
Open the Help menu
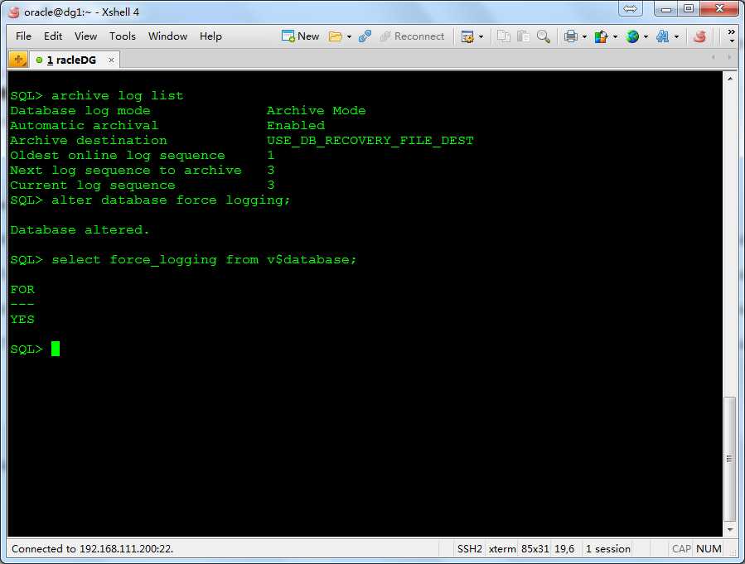click(x=210, y=36)
